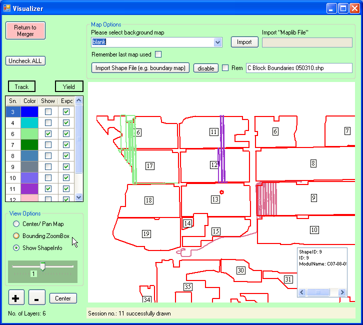
Task: Click the purple color swatch for layer 11
Action: [x=29, y=188]
